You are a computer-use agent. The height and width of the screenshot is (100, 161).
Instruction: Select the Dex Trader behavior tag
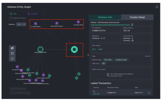point(108,60)
